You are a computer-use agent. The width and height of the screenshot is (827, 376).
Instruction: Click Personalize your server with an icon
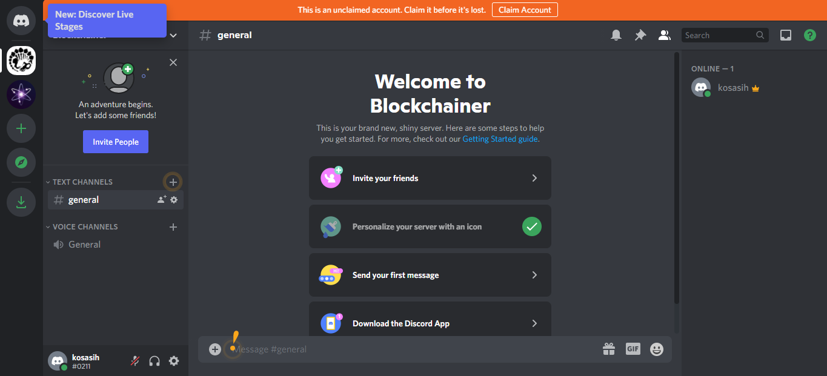(x=430, y=226)
